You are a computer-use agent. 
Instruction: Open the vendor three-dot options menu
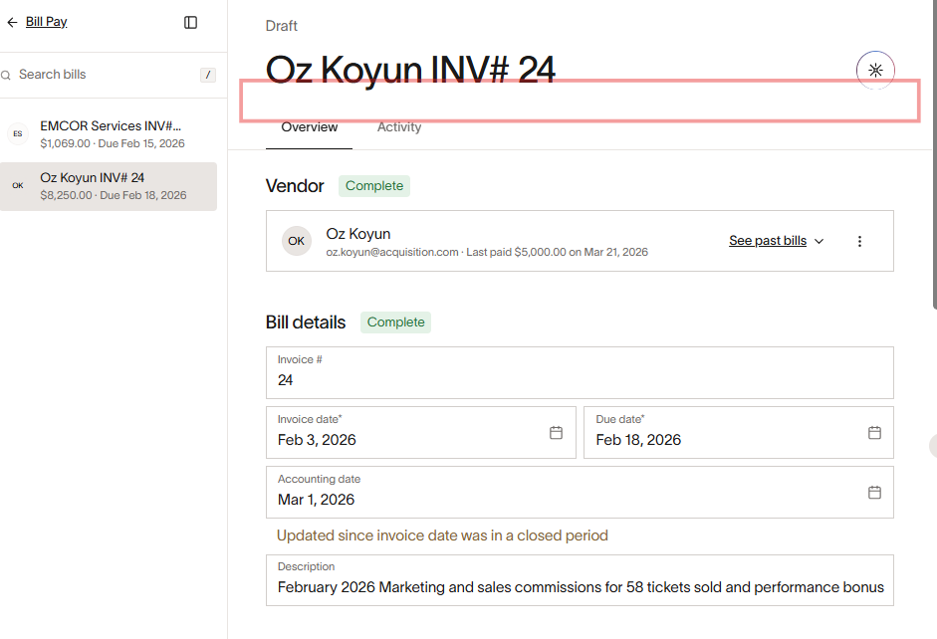point(860,241)
